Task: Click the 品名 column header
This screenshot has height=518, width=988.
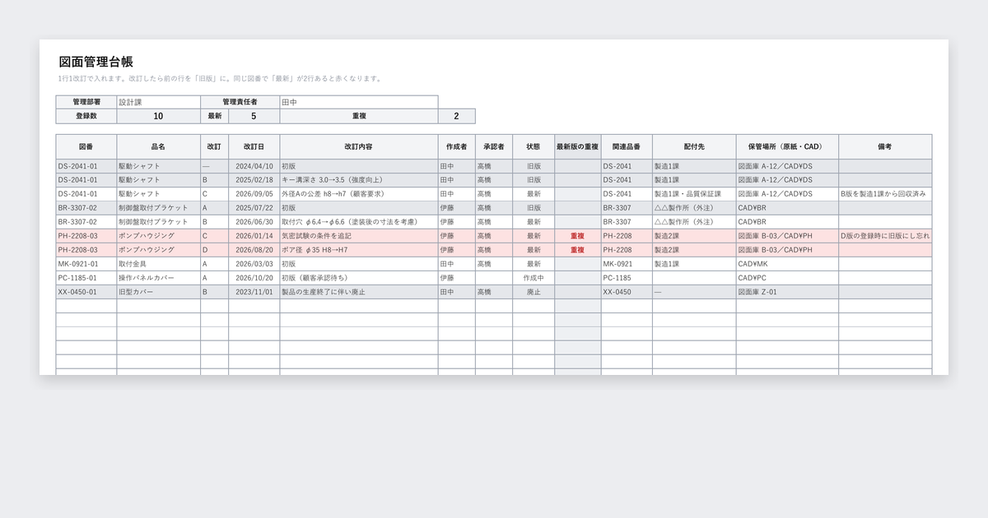Action: [158, 146]
